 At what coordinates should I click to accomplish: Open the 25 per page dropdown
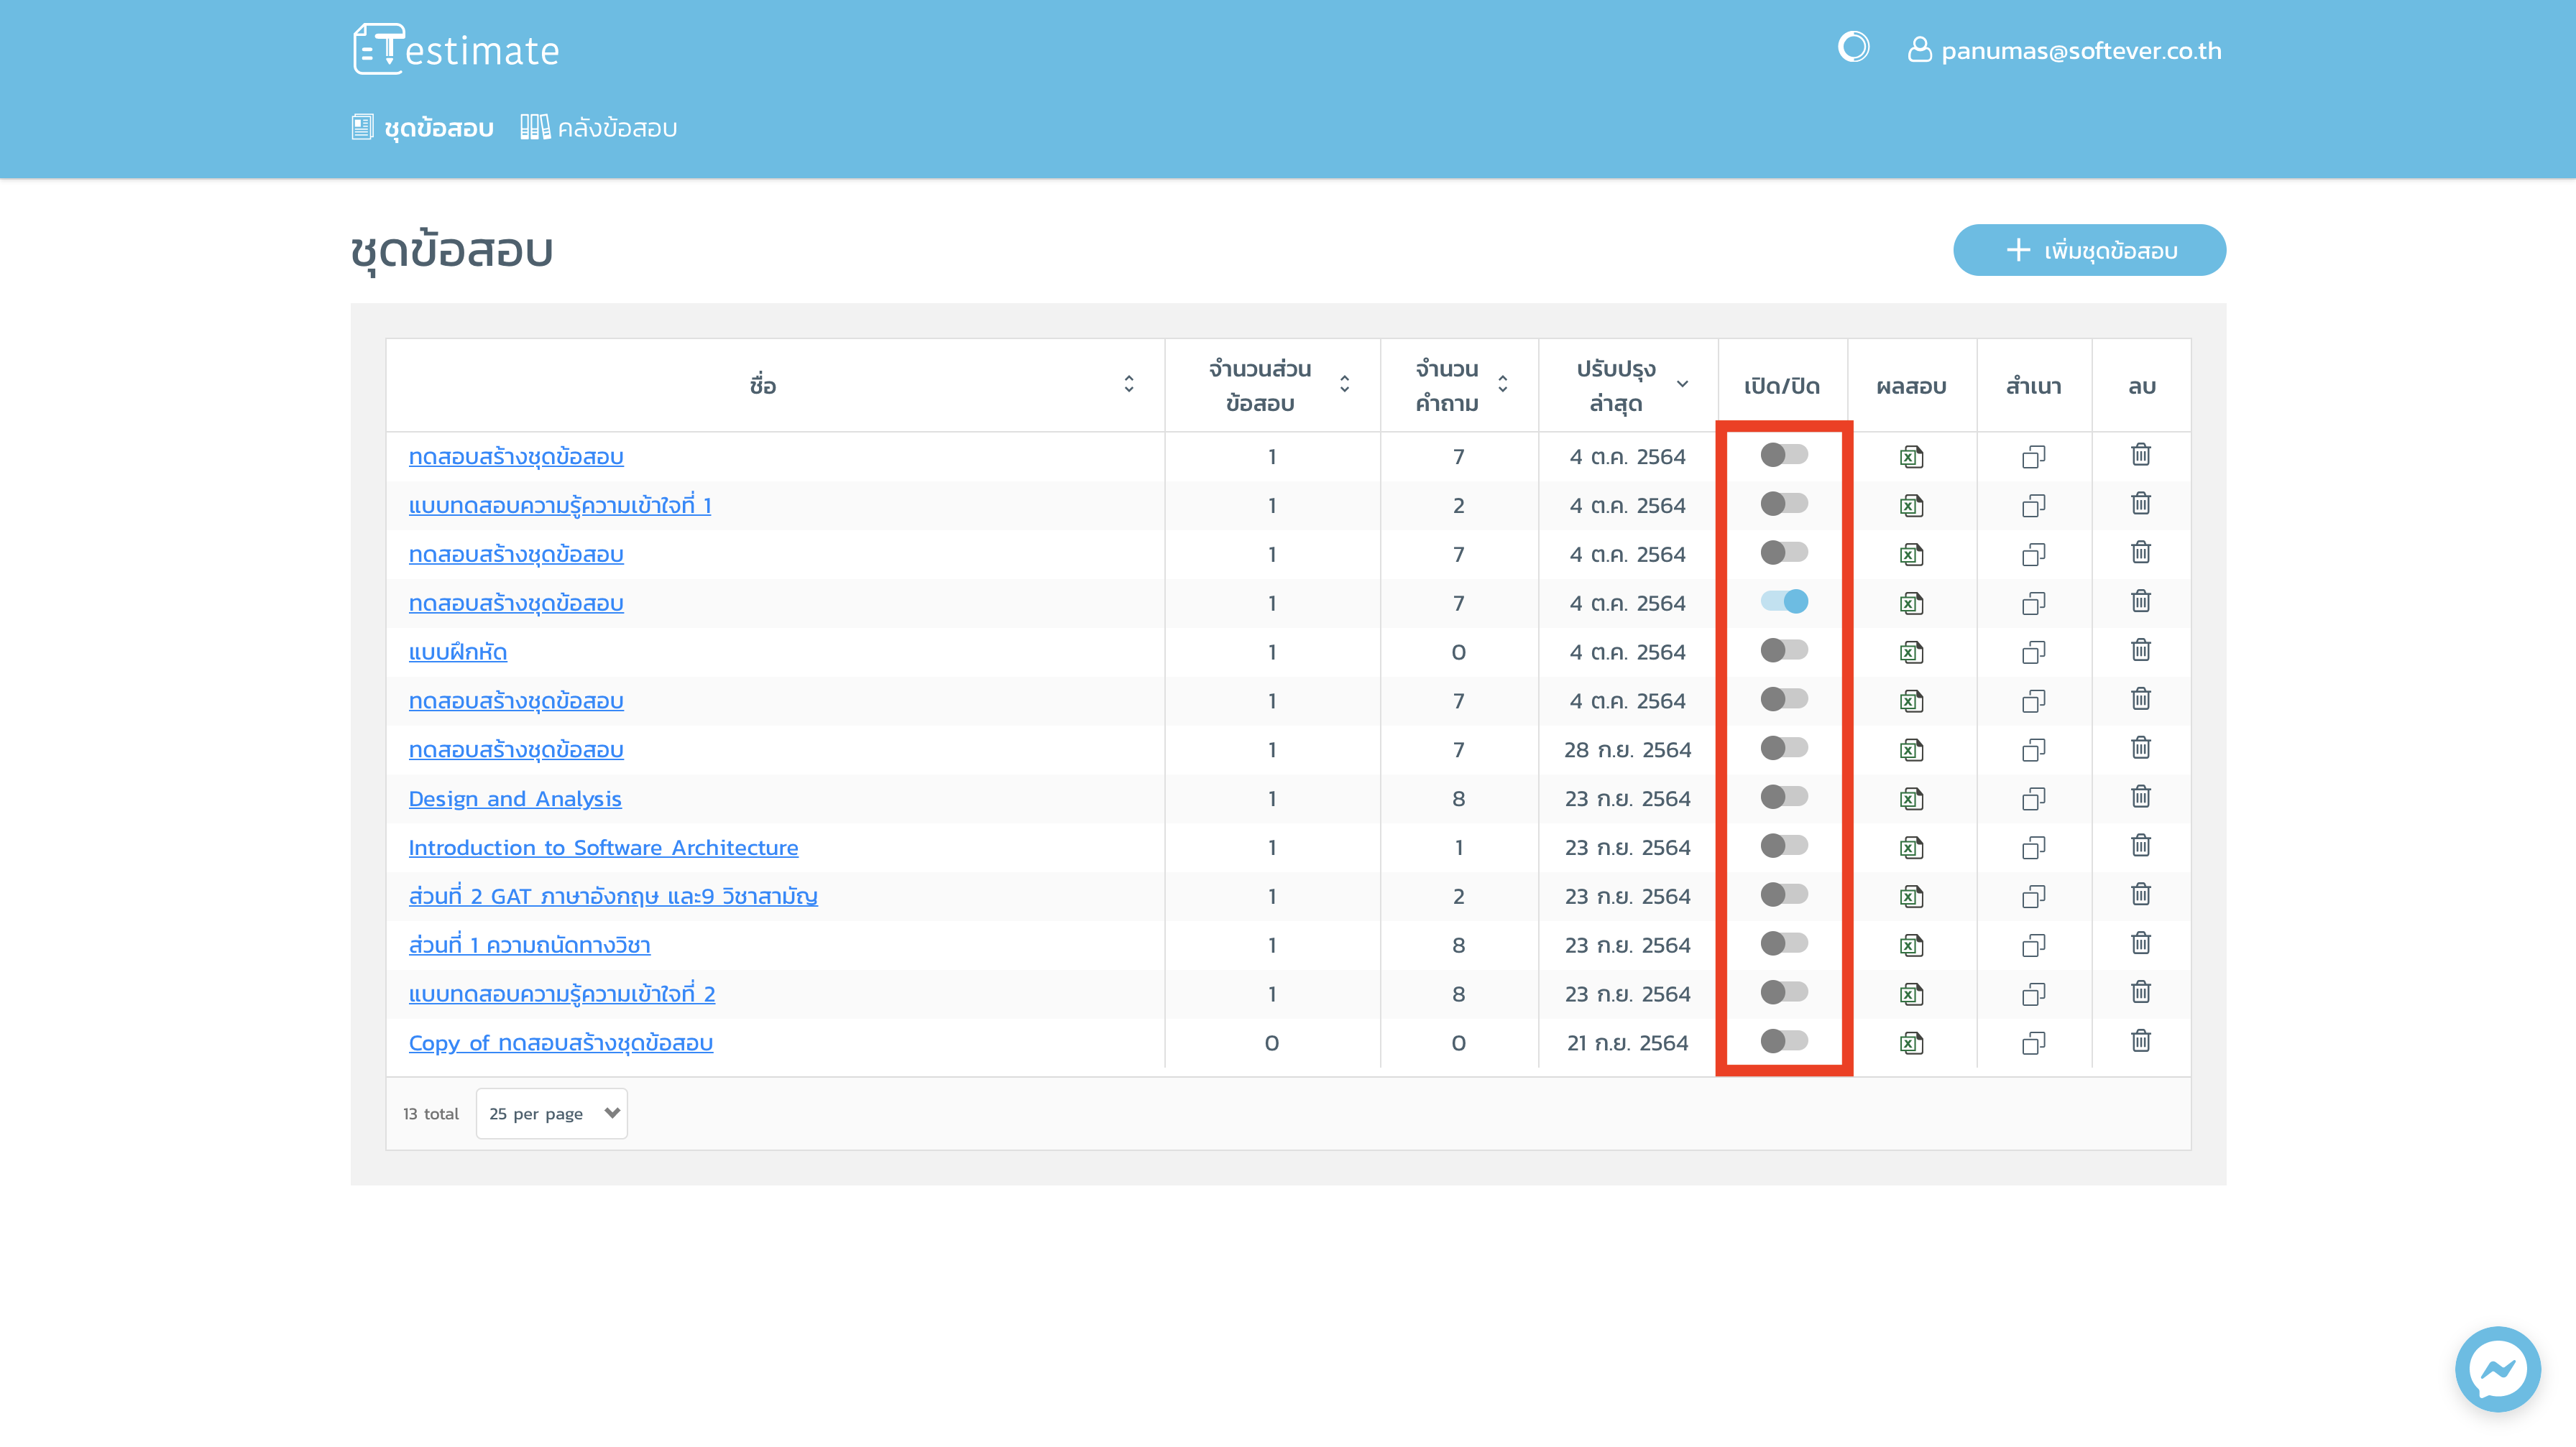click(551, 1113)
